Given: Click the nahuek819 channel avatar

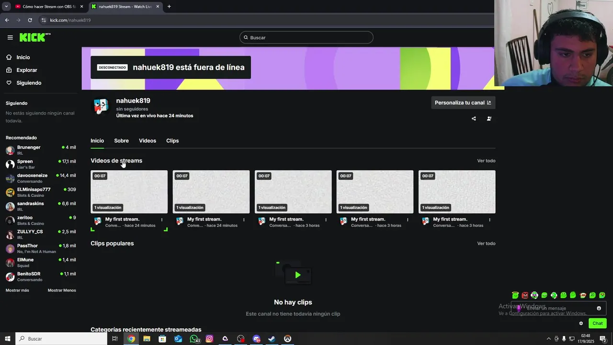Looking at the screenshot, I should (101, 106).
